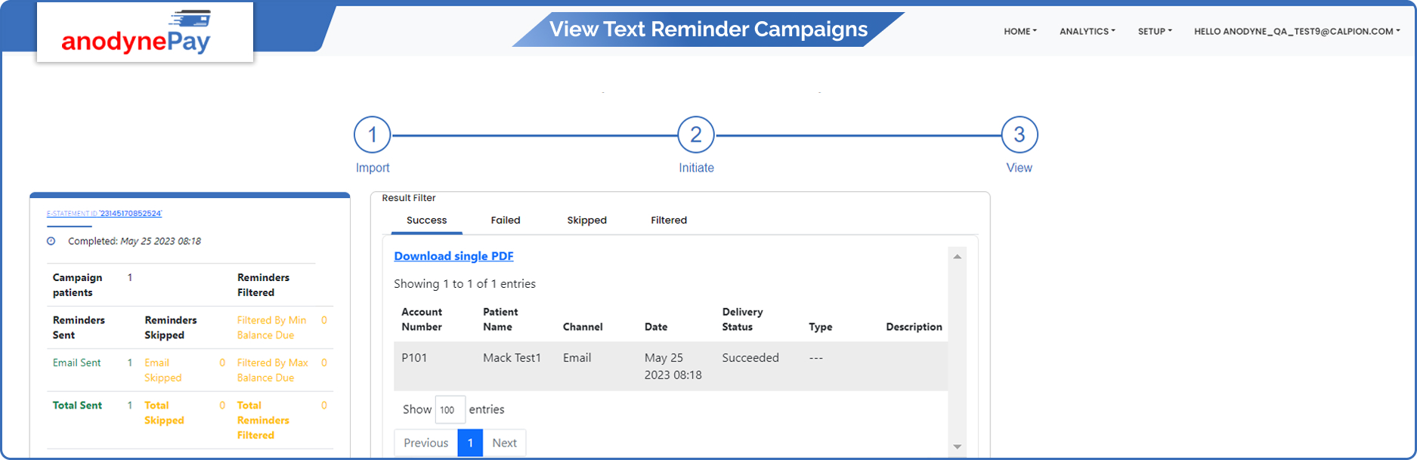The height and width of the screenshot is (460, 1417).
Task: Open the HOME dropdown menu
Action: (x=1020, y=32)
